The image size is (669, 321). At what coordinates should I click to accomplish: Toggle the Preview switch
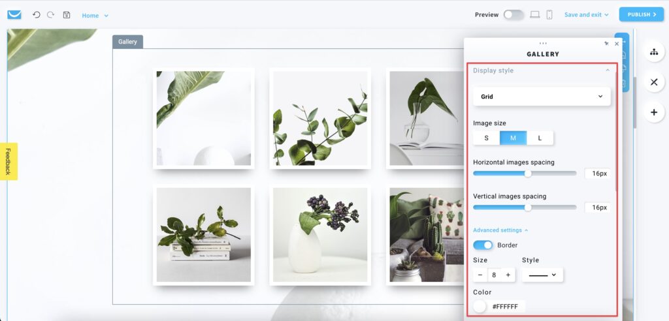pos(514,14)
